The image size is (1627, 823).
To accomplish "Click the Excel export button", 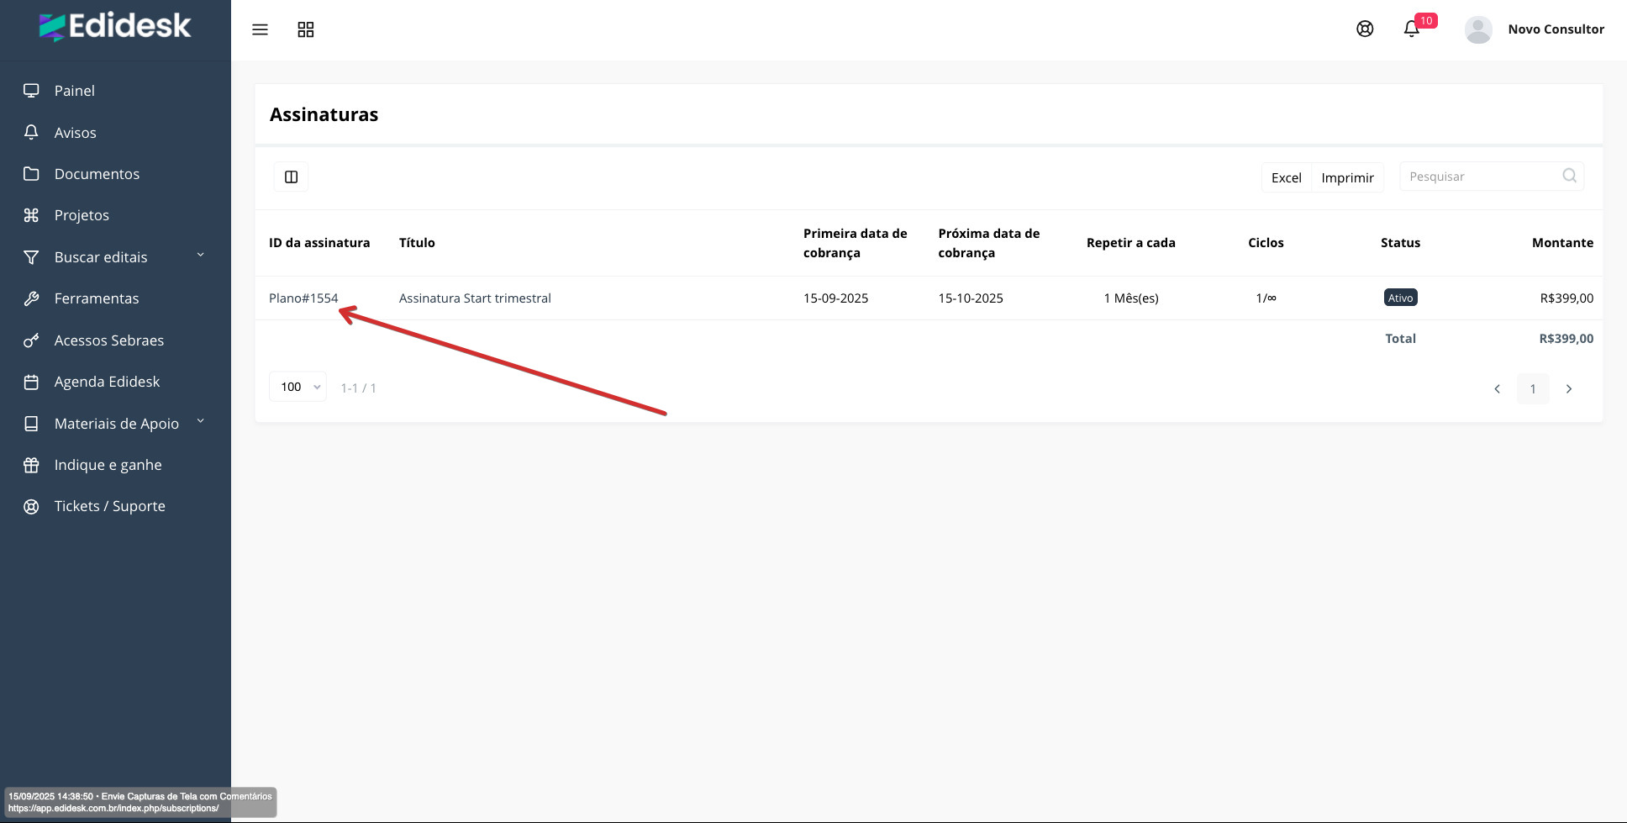I will click(1286, 177).
